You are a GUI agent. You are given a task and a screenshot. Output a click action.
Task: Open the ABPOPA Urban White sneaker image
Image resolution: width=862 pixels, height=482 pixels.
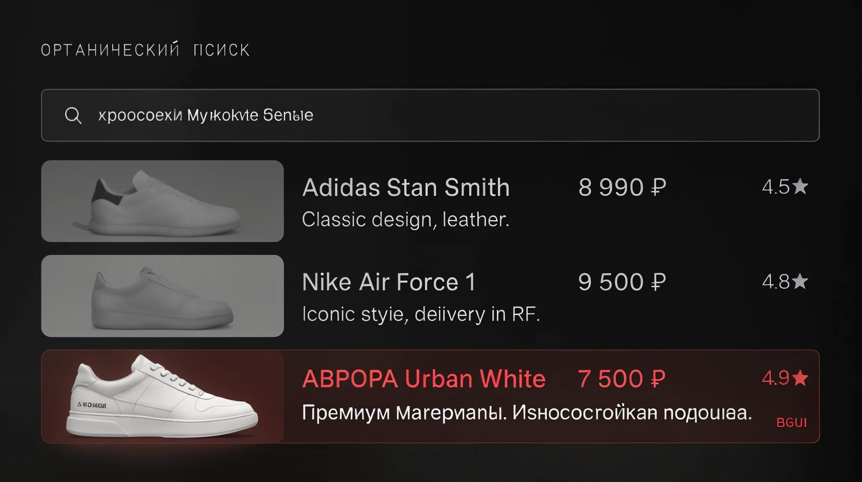click(162, 396)
